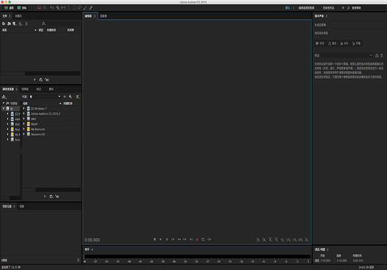387x270 pixels.
Task: Play the selected file in Files panel
Action: coord(35,79)
